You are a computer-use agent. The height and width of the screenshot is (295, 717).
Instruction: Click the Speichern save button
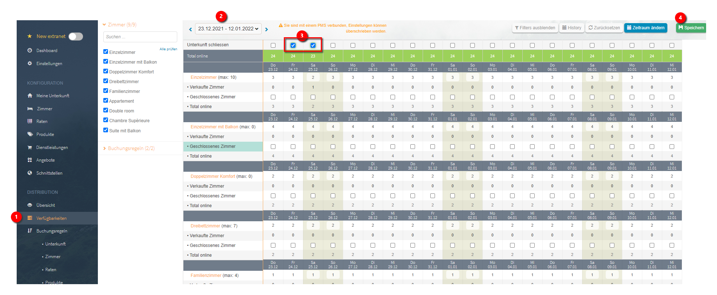coord(691,28)
